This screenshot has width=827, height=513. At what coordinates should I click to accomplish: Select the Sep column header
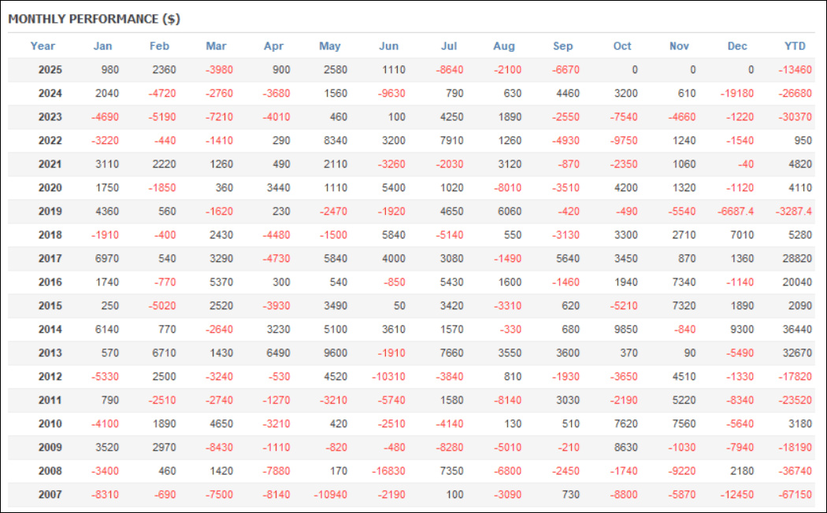[563, 46]
